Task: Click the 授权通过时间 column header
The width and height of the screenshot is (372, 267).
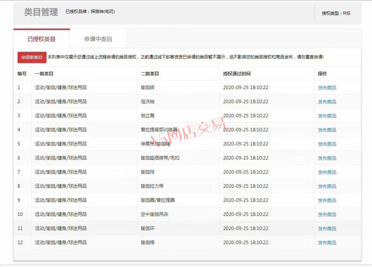Action: [x=237, y=74]
